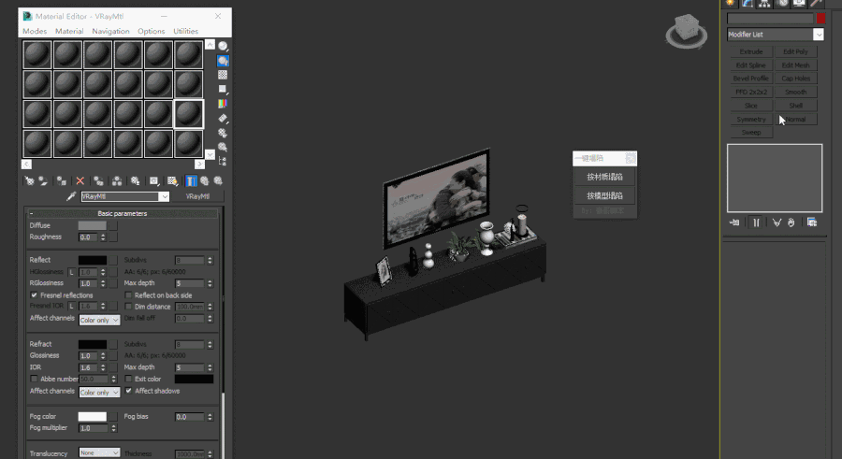Click the Pin Stack icon under modifier stack
The width and height of the screenshot is (842, 459).
point(734,222)
